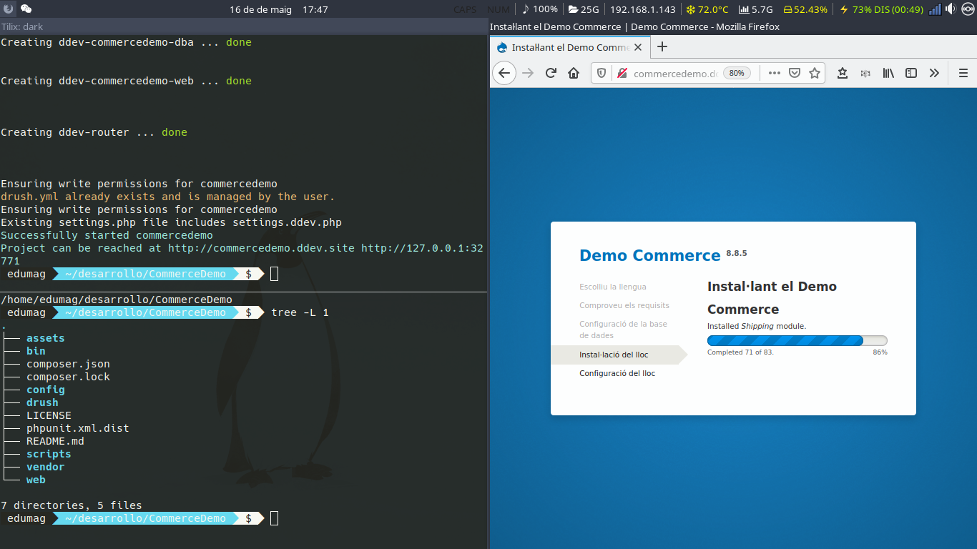Click the 'Installed Shipping module.' message

[757, 326]
